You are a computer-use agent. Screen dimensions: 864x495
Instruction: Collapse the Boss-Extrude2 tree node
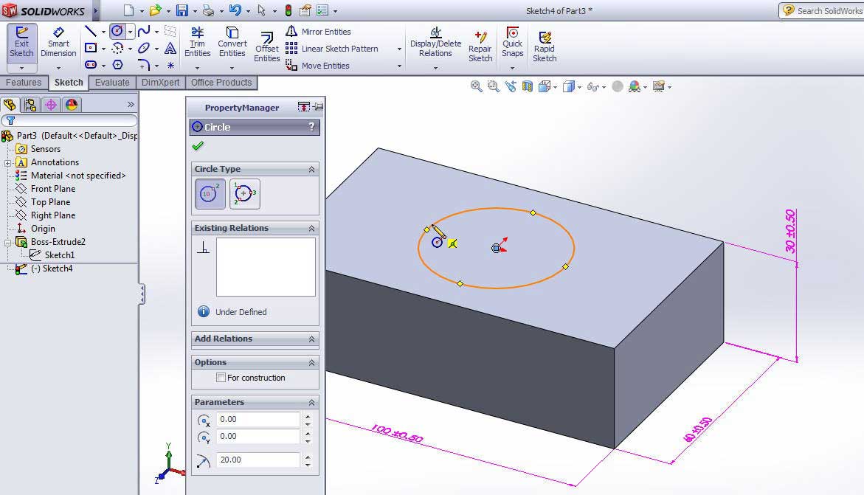7,242
